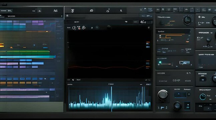
Task: Adjust the cyan ring dial in the bottom-right module
Action: (203, 97)
